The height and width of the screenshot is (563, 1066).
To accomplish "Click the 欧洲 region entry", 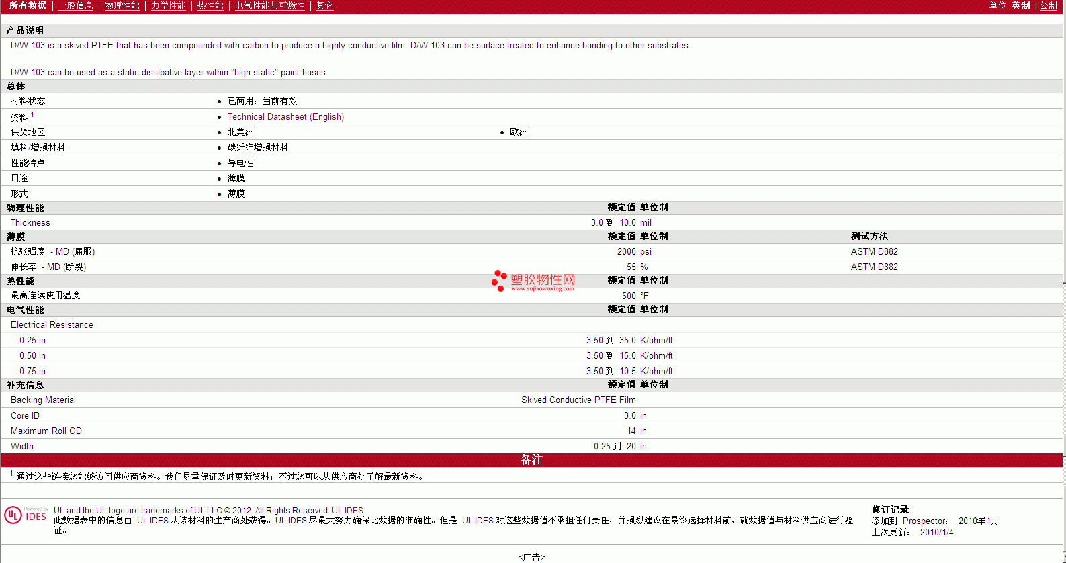I will (519, 132).
